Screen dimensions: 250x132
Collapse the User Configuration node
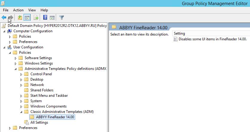click(4, 47)
